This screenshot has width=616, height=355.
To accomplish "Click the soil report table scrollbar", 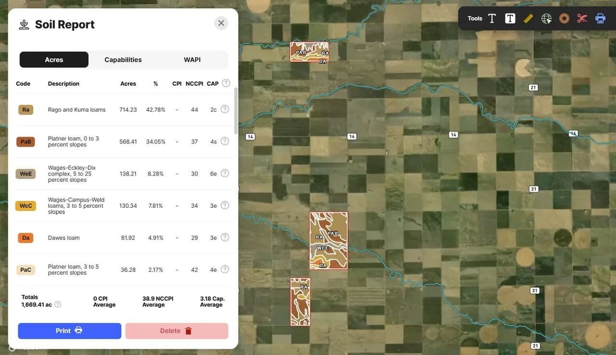I will tap(235, 111).
